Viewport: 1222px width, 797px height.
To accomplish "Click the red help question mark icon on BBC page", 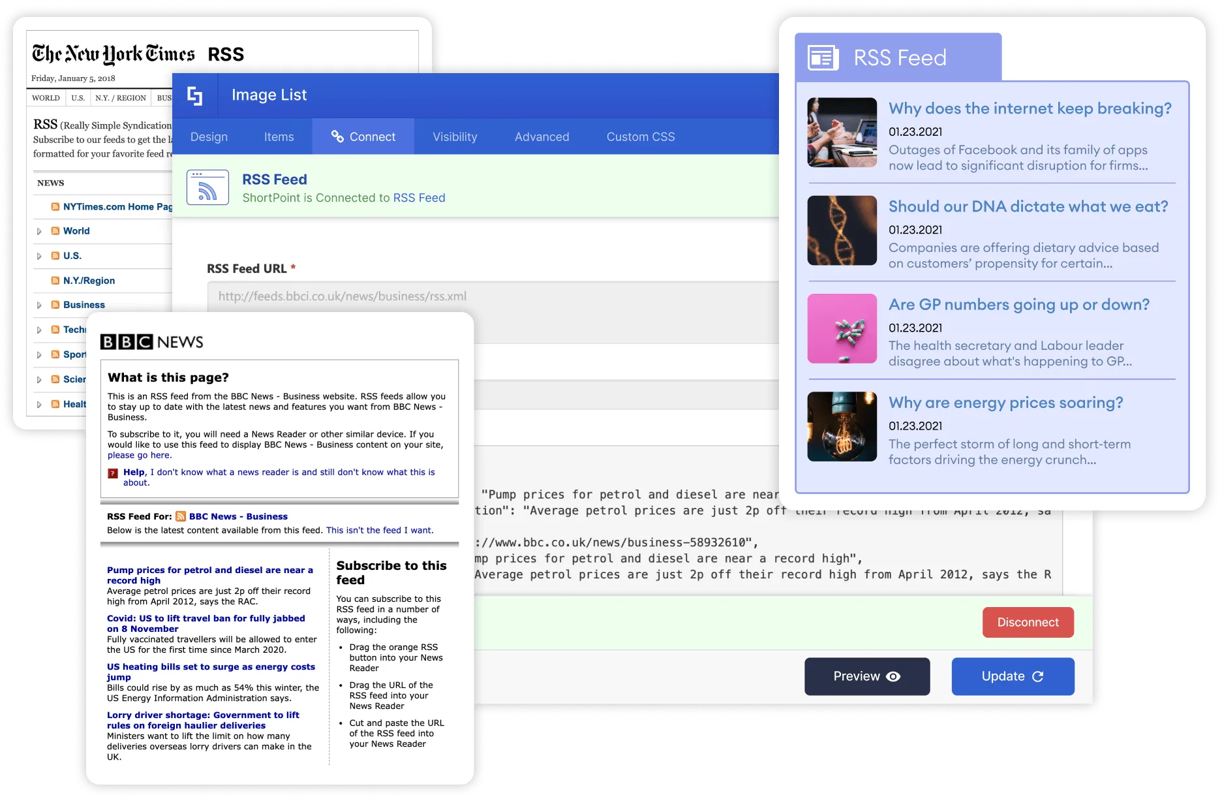I will (113, 473).
